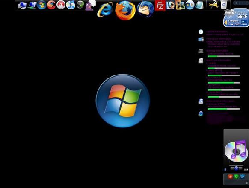Click the network globe icon in monitor
The image size is (249, 188).
coord(201,114)
